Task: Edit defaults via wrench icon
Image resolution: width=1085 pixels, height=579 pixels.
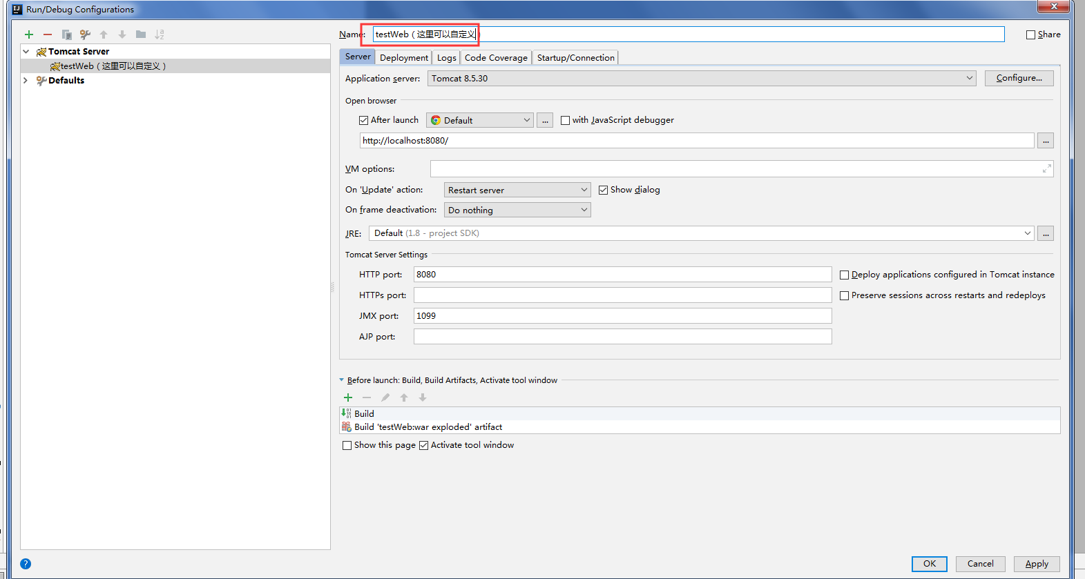Action: click(85, 35)
